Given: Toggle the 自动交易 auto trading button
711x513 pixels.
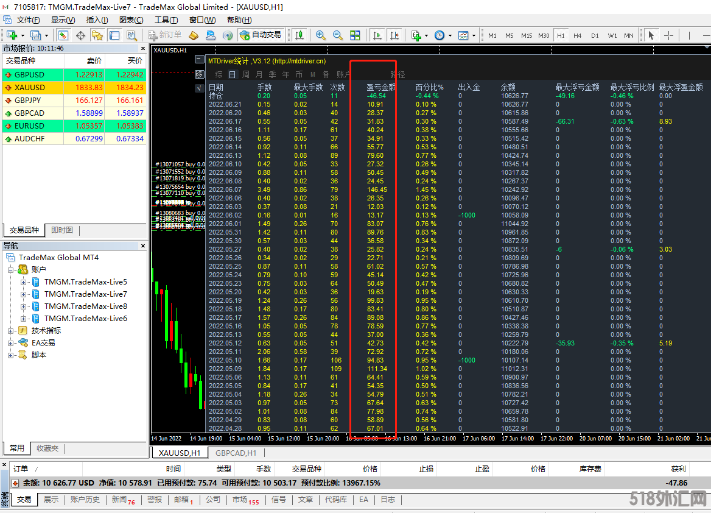Looking at the screenshot, I should click(x=261, y=35).
